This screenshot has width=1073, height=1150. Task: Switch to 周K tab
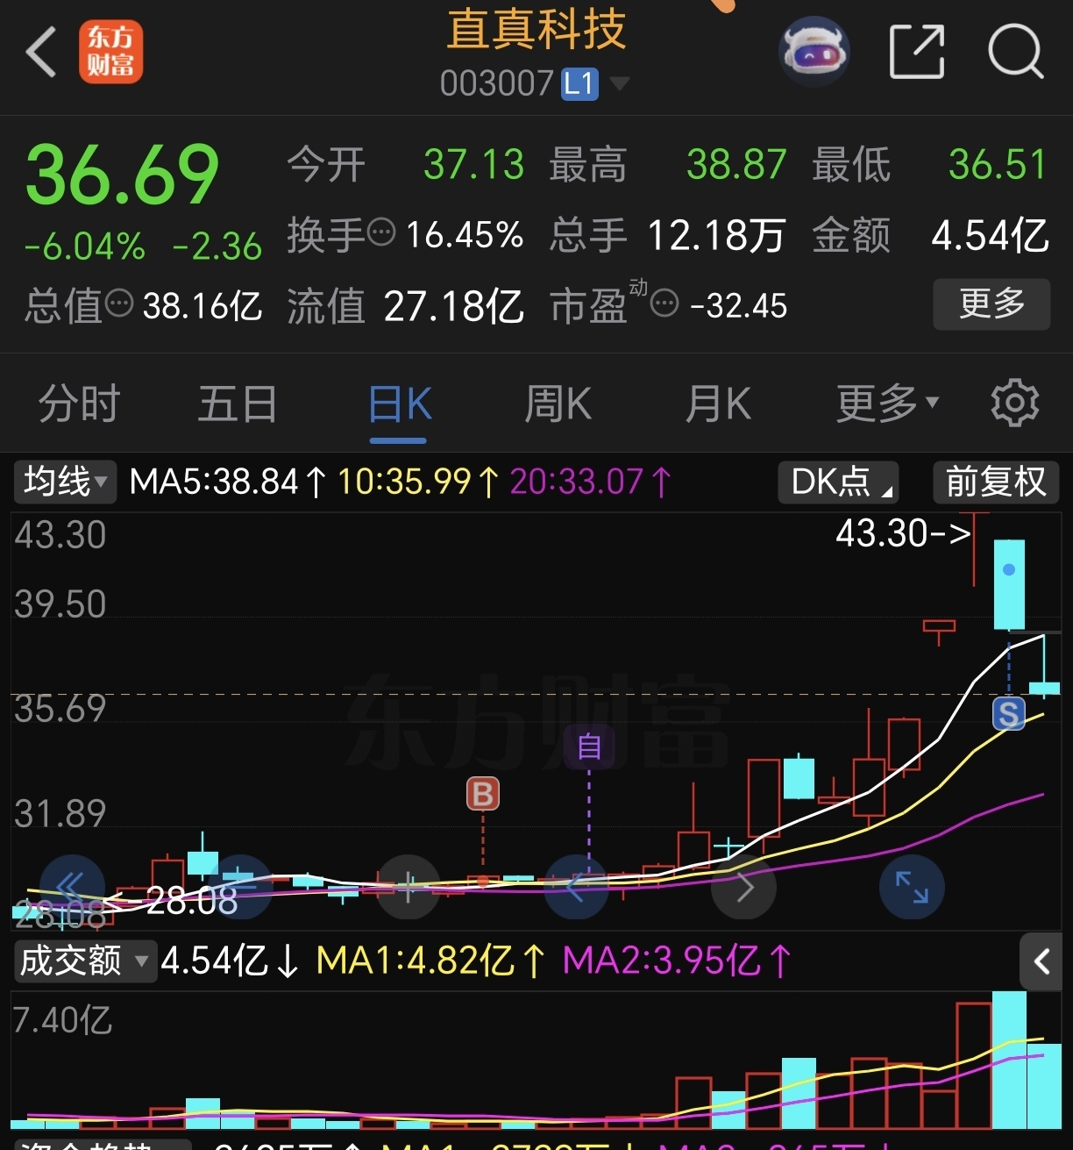pyautogui.click(x=558, y=404)
